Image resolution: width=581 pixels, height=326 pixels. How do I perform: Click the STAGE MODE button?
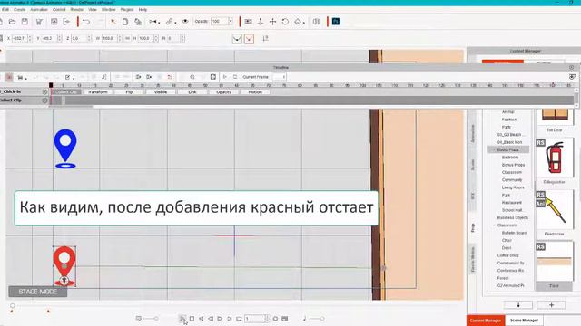pyautogui.click(x=38, y=292)
